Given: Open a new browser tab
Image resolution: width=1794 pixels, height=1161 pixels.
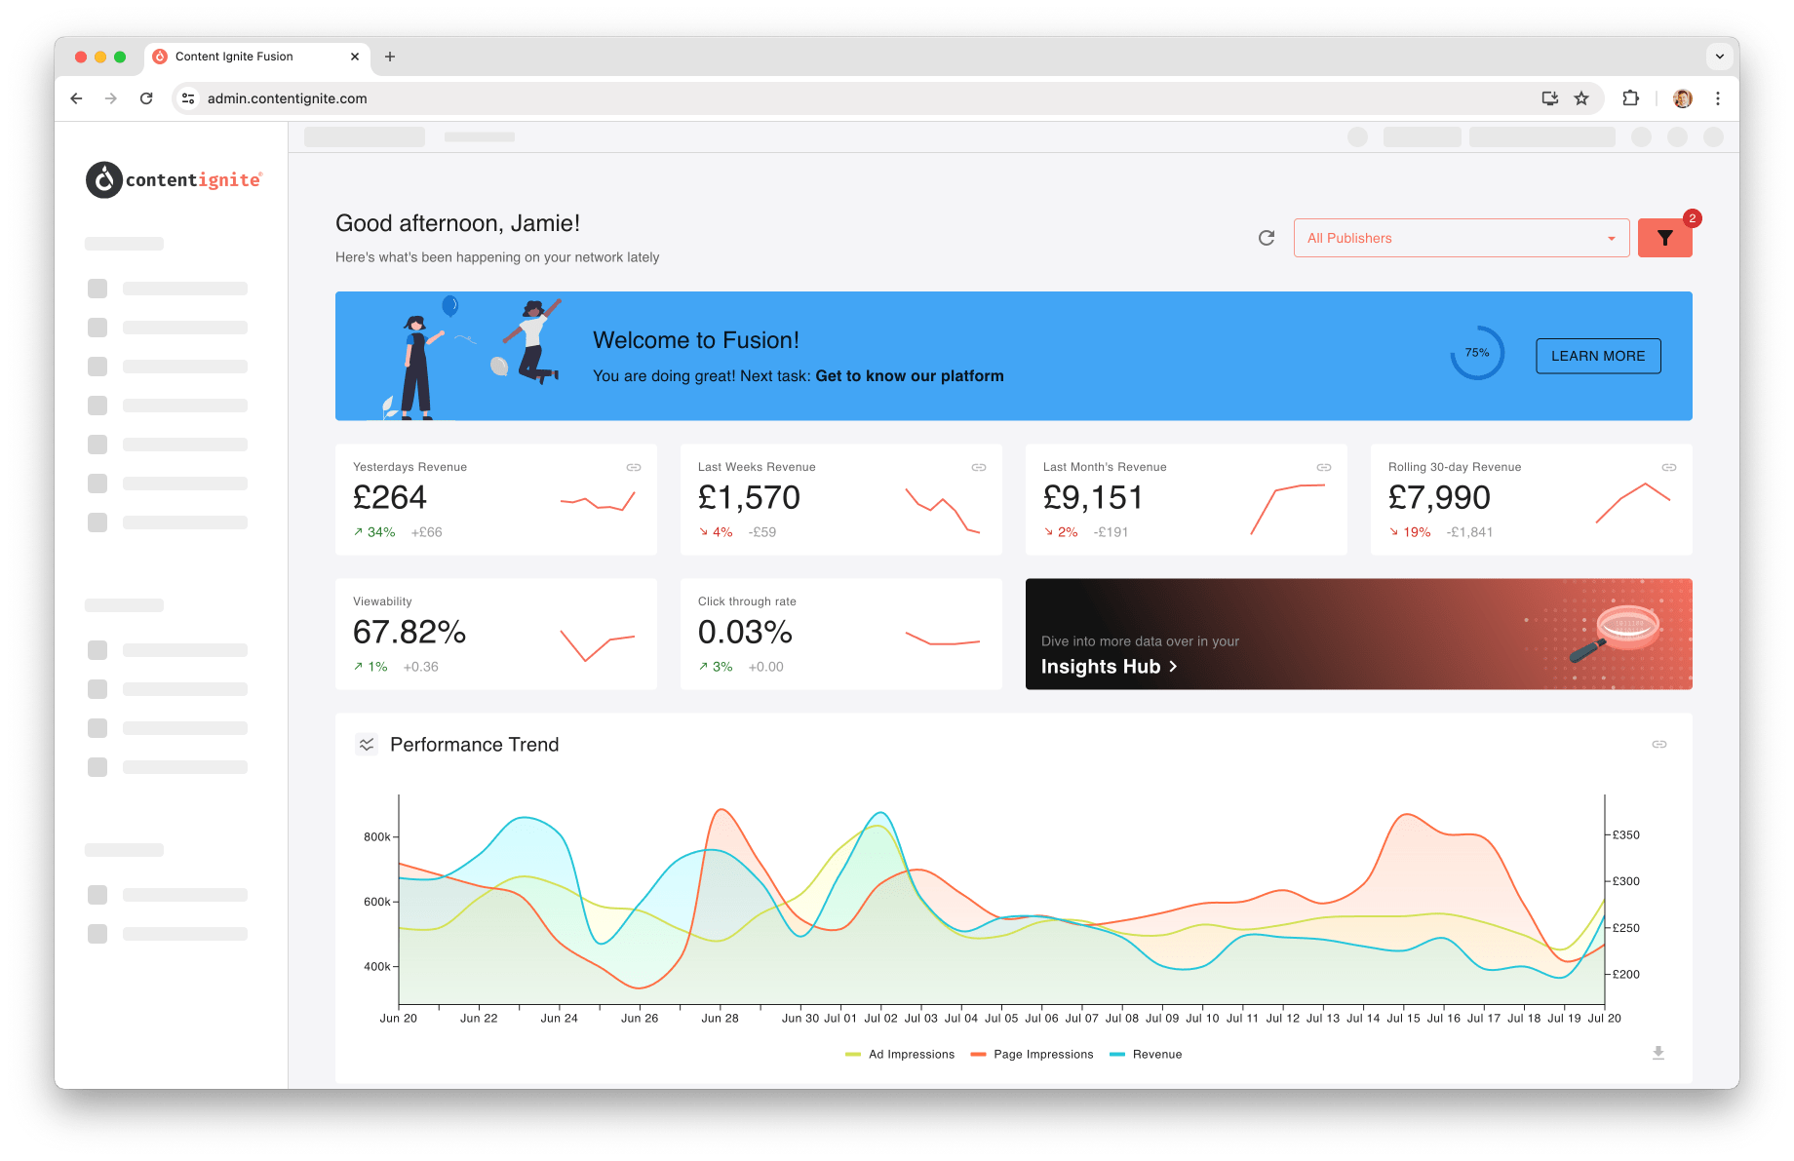Looking at the screenshot, I should tap(390, 57).
